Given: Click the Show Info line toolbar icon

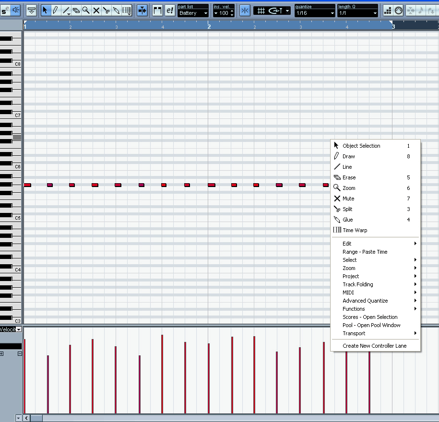Looking at the screenshot, I should pyautogui.click(x=31, y=11).
